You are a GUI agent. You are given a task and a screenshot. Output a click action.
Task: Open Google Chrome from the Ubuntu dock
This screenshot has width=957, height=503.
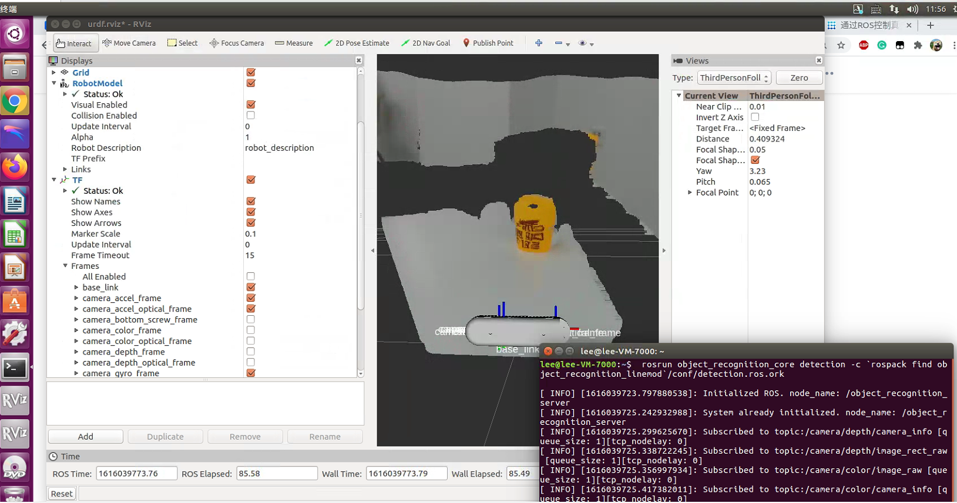coord(15,102)
